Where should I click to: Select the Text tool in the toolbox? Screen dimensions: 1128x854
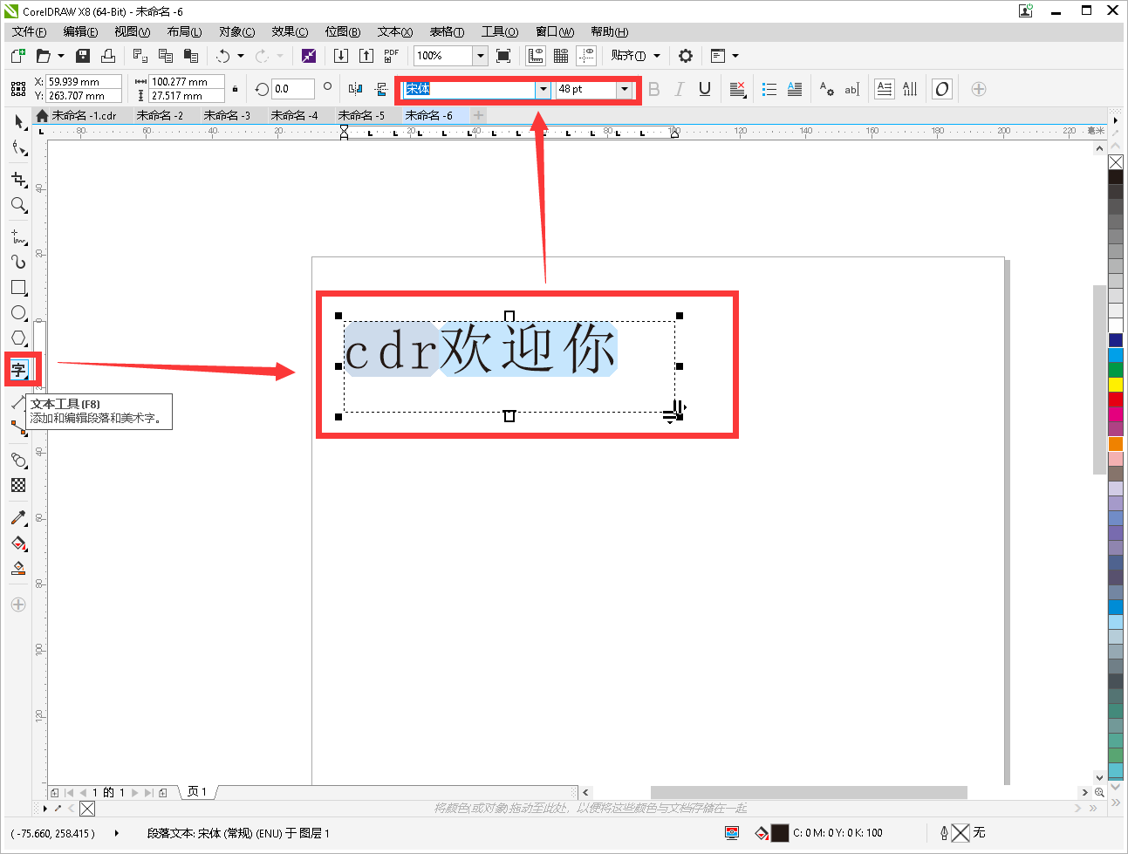coord(18,370)
